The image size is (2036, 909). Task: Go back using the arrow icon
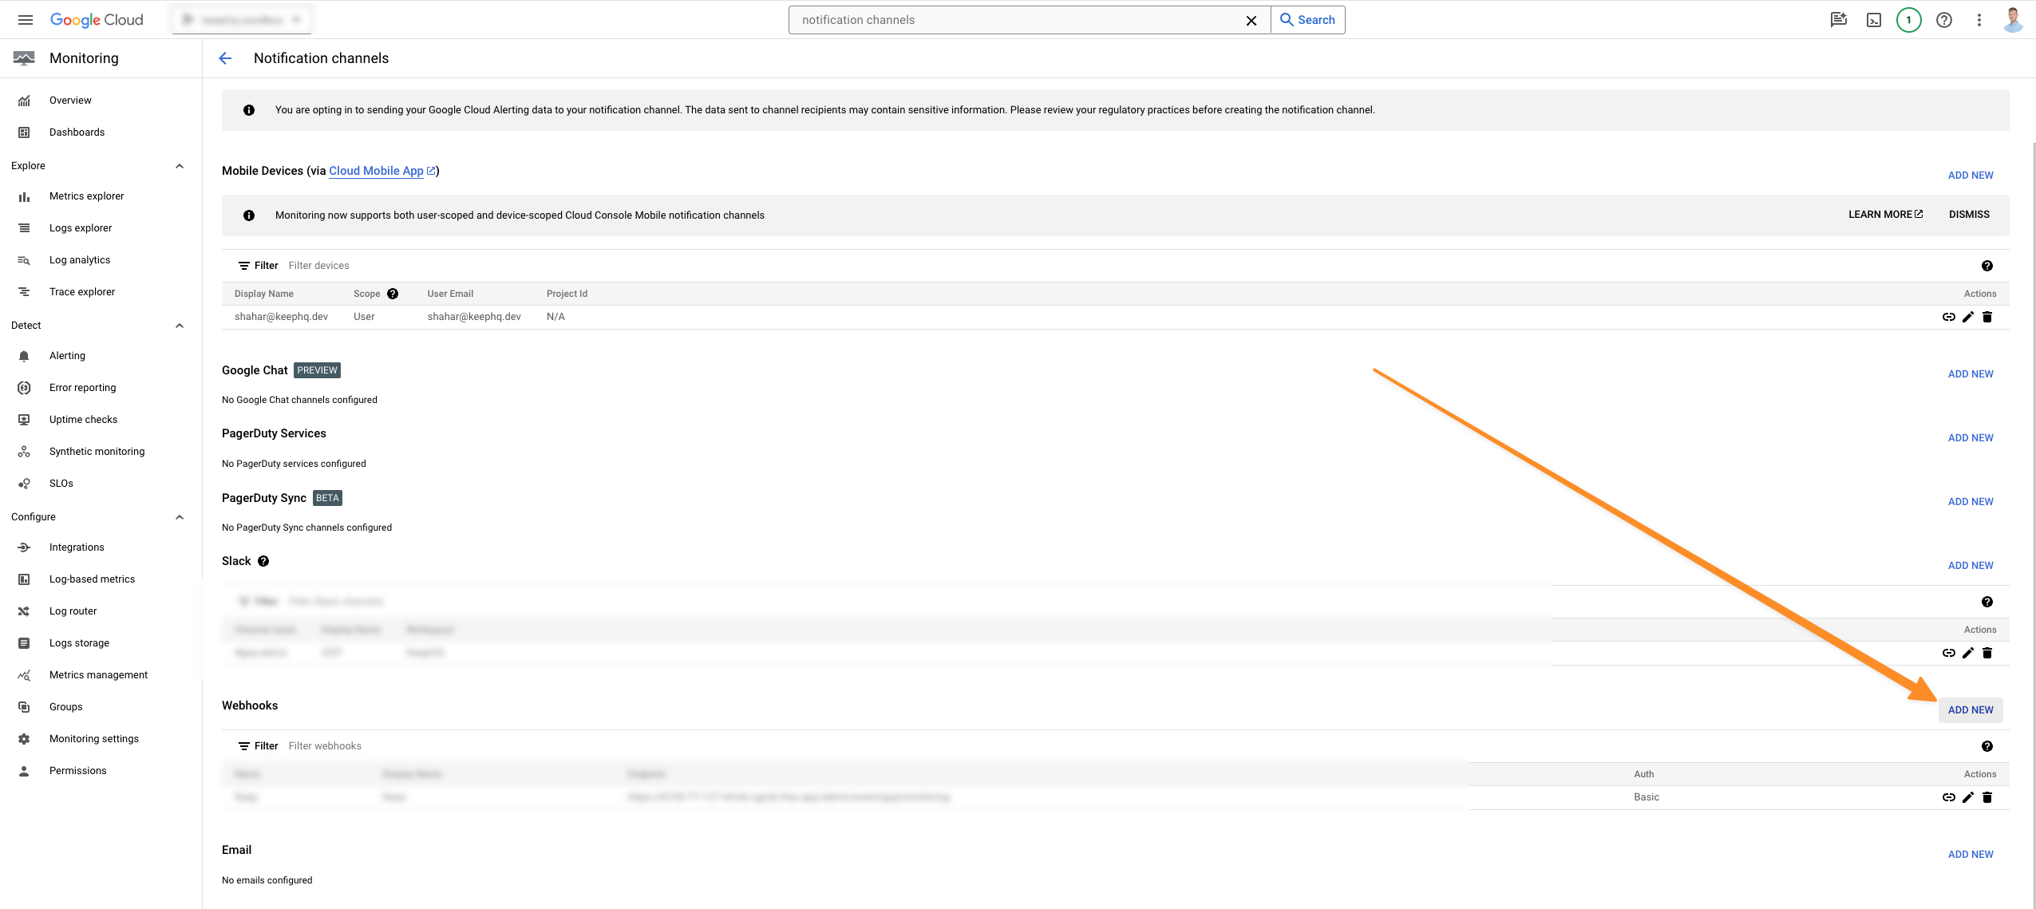coord(225,58)
